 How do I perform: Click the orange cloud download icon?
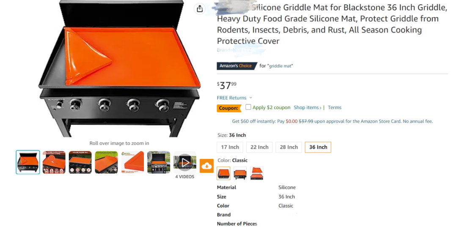click(x=206, y=166)
